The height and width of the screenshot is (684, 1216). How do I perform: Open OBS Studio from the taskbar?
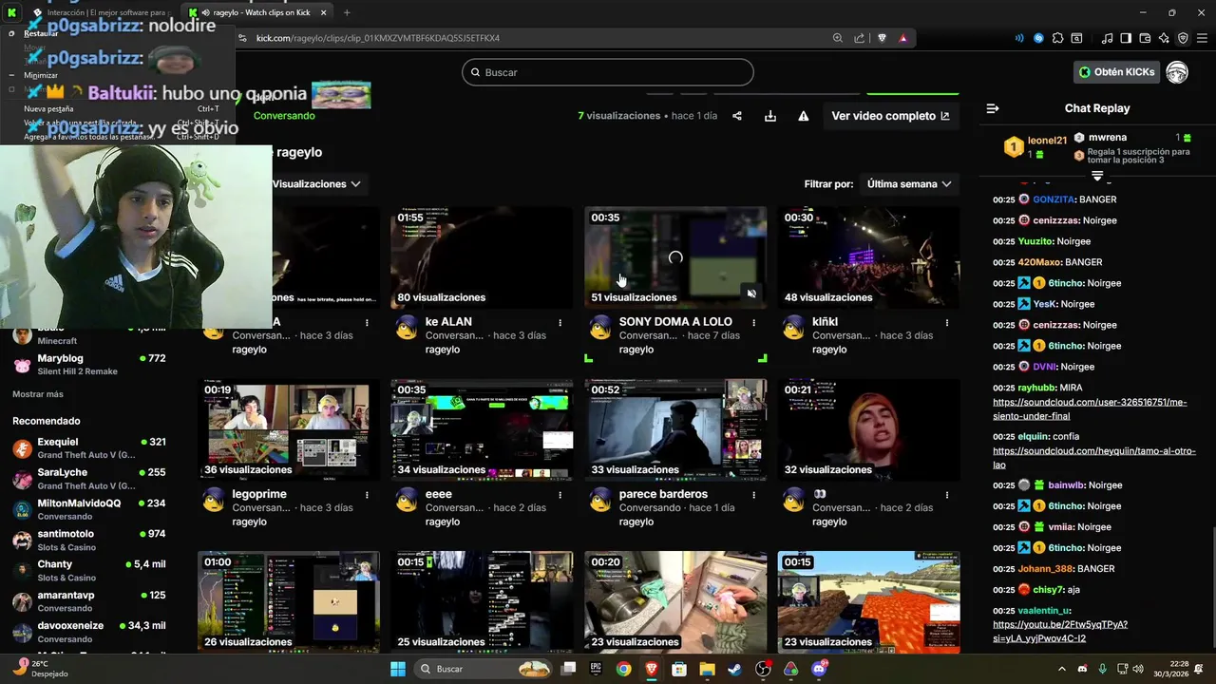pyautogui.click(x=763, y=669)
